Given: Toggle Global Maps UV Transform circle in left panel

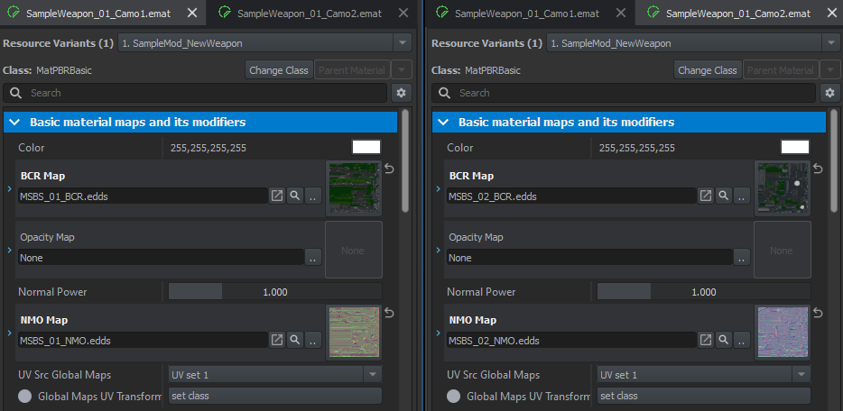Looking at the screenshot, I should (25, 396).
